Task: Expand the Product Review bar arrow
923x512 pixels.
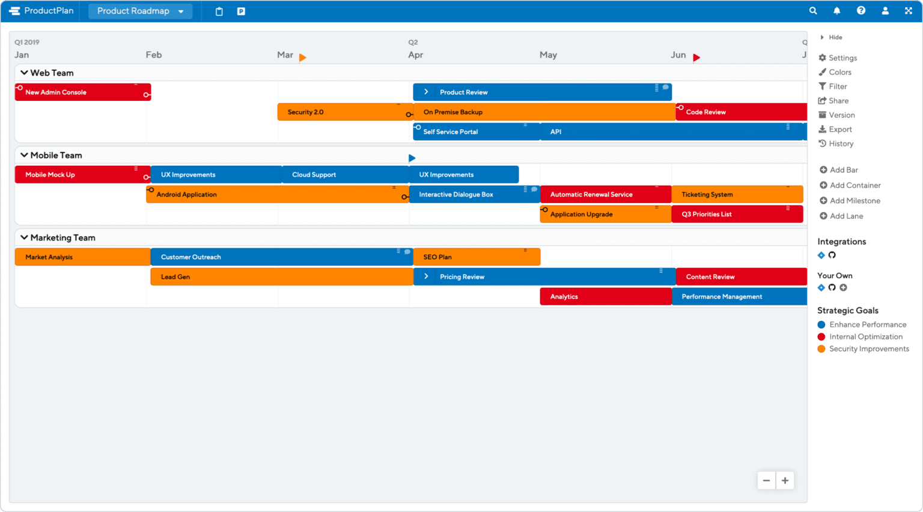Action: 427,92
